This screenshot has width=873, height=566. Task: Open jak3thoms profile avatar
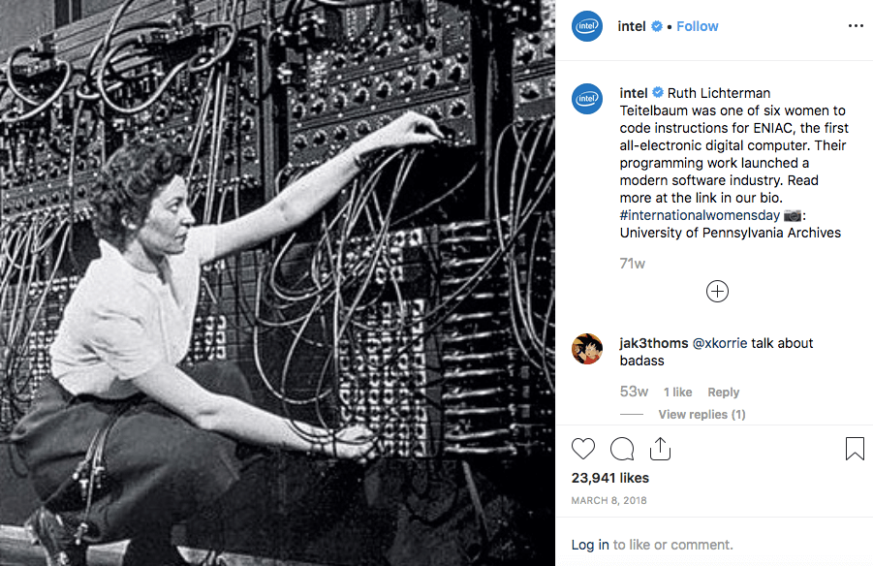click(x=587, y=349)
